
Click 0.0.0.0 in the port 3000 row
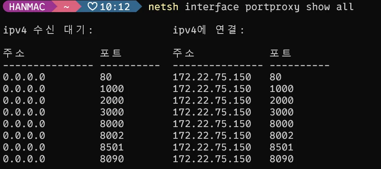pyautogui.click(x=24, y=112)
